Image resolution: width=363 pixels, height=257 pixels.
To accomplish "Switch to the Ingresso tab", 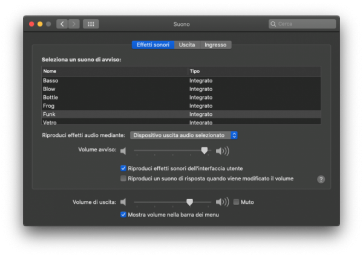I will tap(215, 45).
